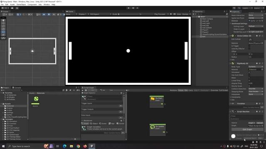Switch to the Console tab

point(17,88)
